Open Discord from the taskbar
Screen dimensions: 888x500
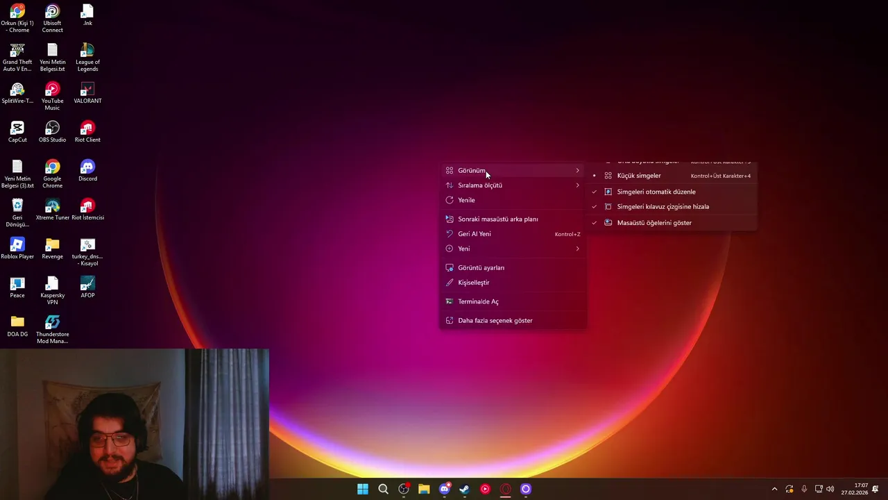445,489
